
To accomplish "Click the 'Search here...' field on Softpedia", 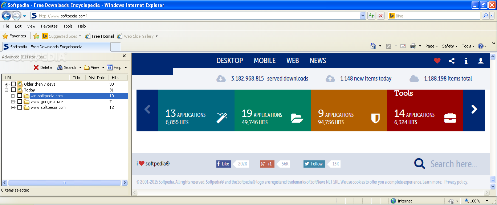I will click(454, 164).
